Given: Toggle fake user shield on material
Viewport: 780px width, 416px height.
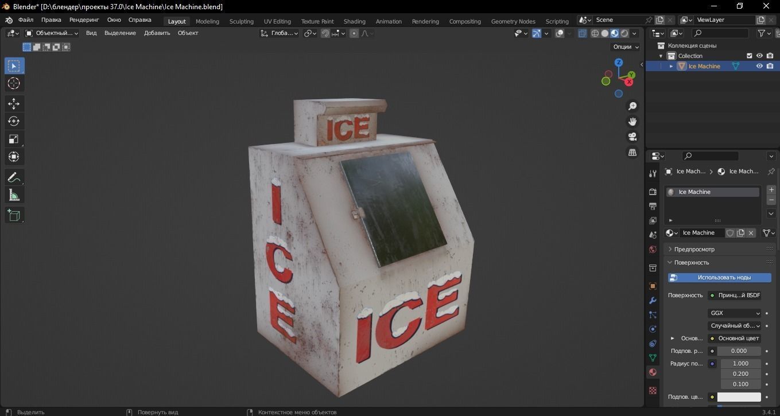Looking at the screenshot, I should (x=730, y=233).
